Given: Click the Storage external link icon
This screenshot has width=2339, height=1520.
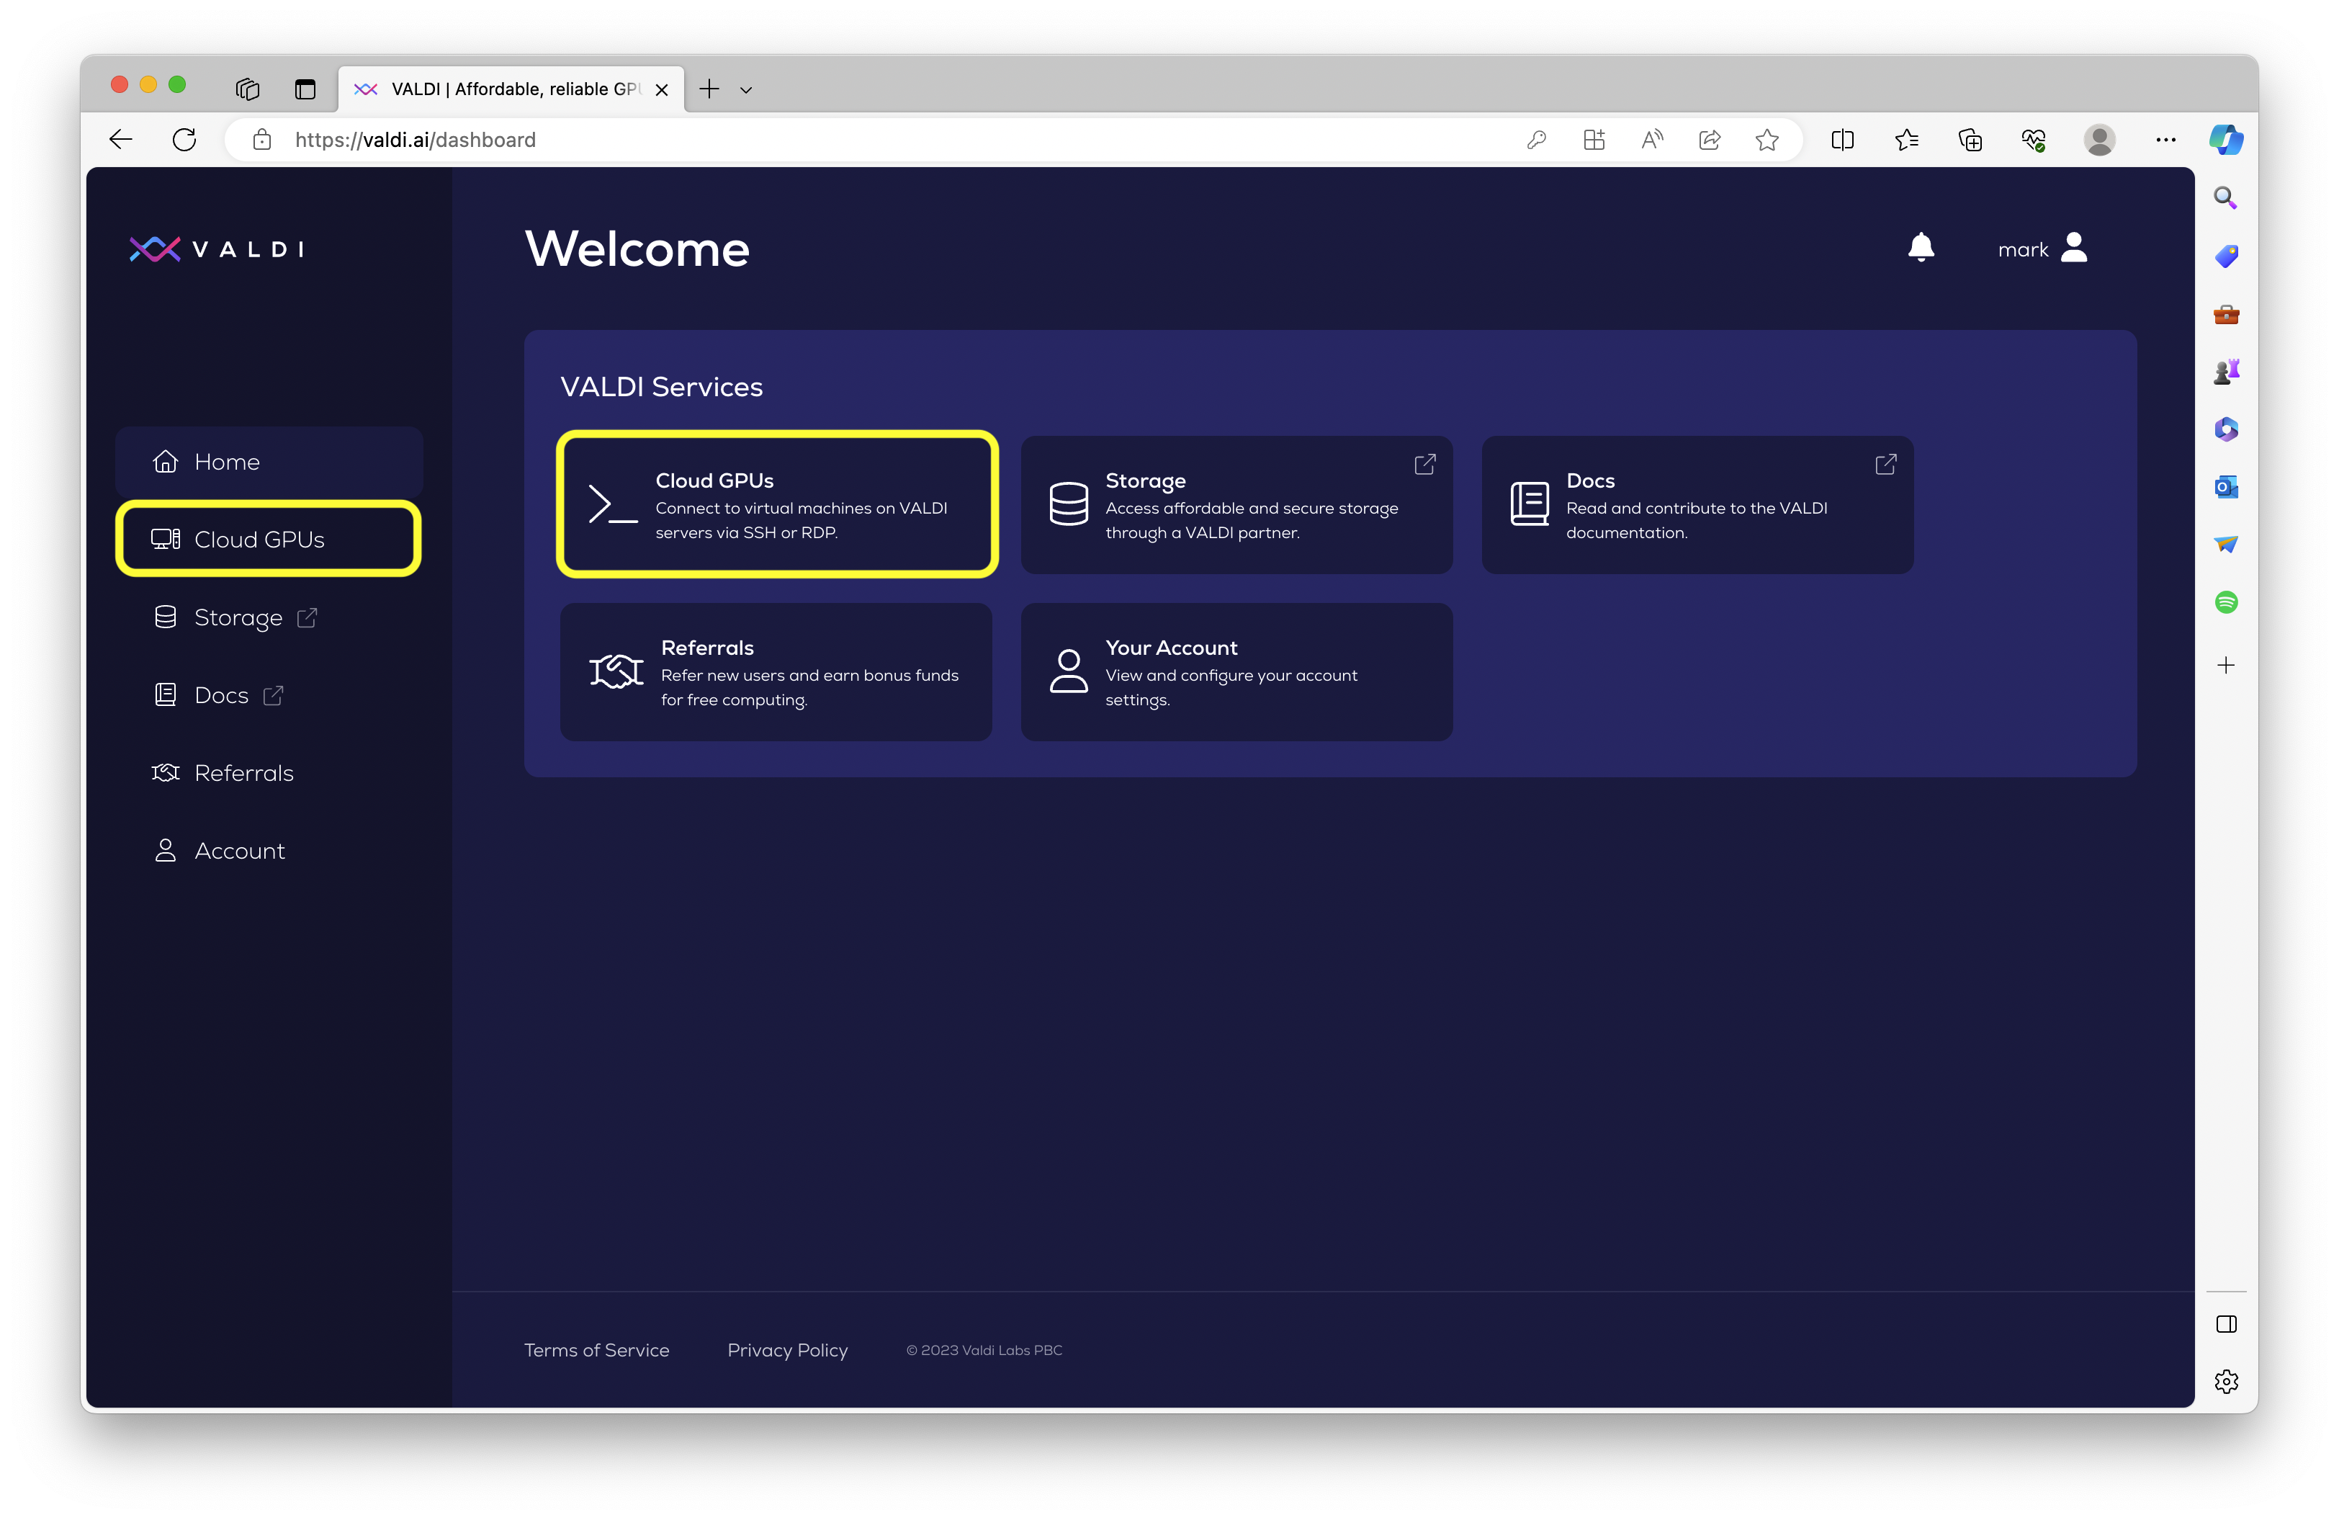Looking at the screenshot, I should tap(1424, 464).
